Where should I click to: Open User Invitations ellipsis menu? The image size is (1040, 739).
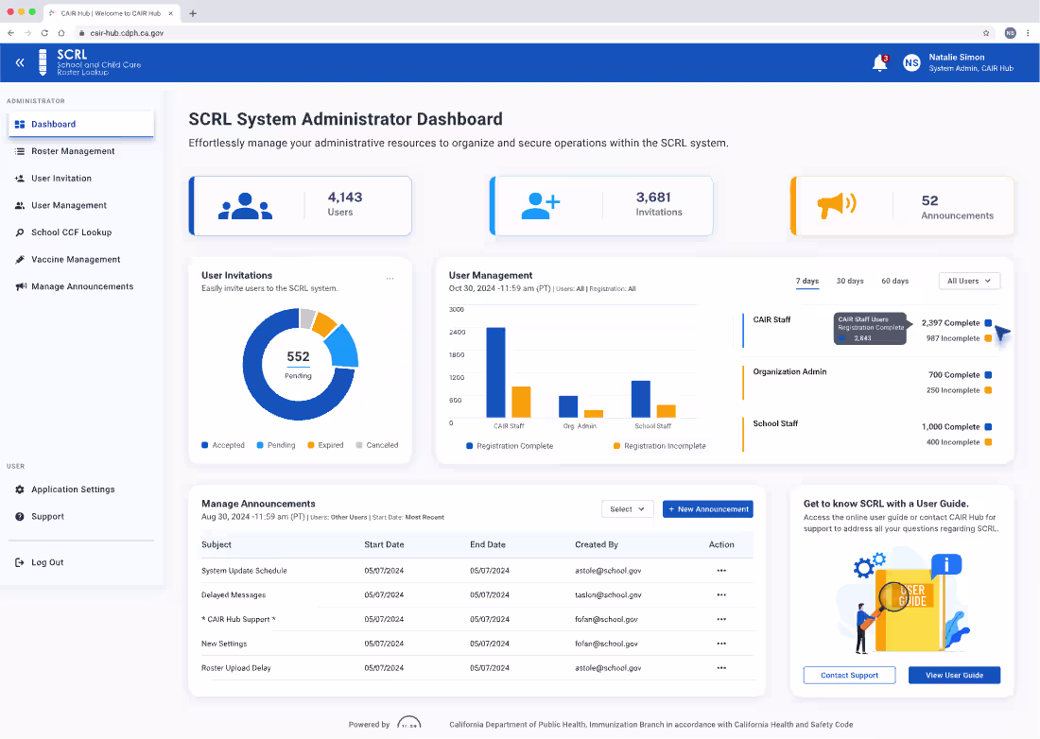pyautogui.click(x=390, y=279)
